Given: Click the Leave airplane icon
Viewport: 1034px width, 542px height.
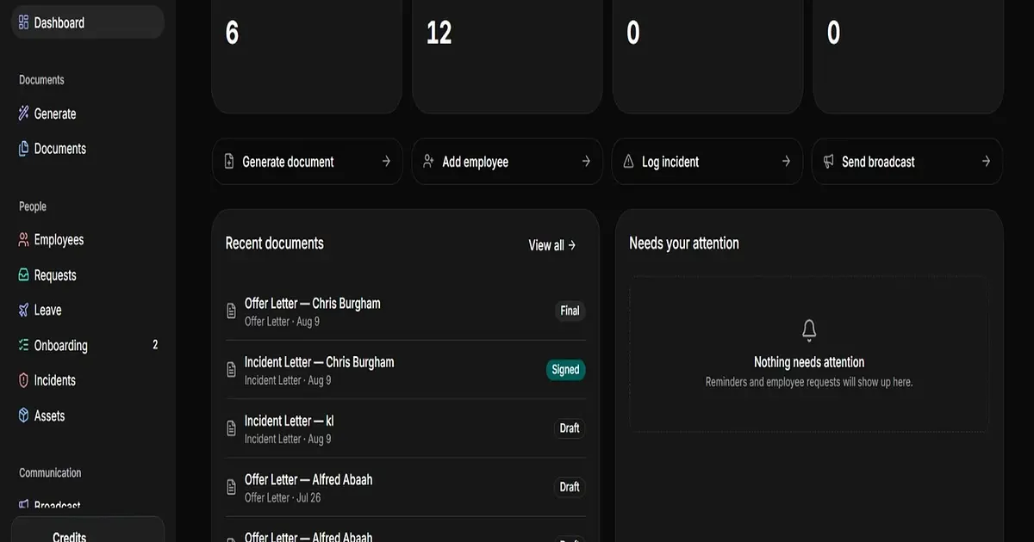Looking at the screenshot, I should (x=24, y=311).
